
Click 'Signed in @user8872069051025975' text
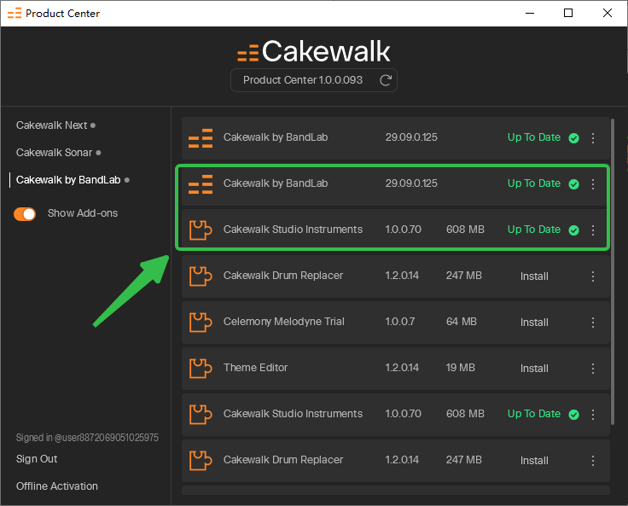tap(87, 438)
